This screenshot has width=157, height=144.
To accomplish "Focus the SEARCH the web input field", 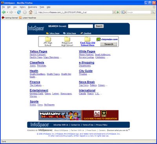I will coord(80,26).
